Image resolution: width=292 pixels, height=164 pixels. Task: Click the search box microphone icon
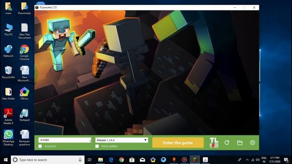click(80, 160)
